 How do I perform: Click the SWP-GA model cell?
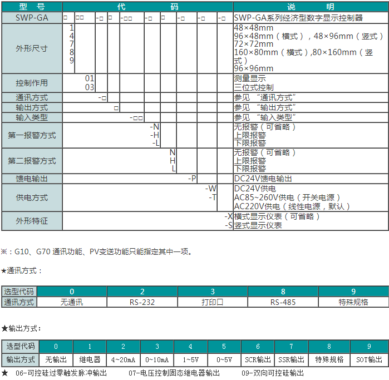tap(32, 18)
